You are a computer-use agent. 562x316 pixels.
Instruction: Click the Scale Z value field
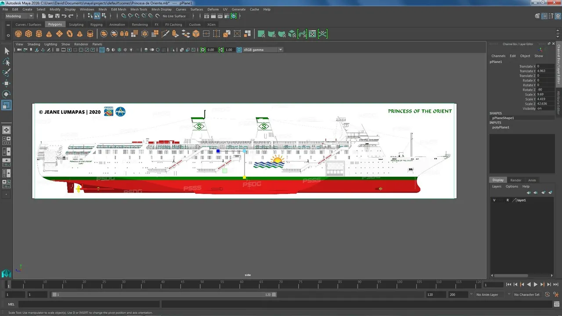(x=545, y=104)
